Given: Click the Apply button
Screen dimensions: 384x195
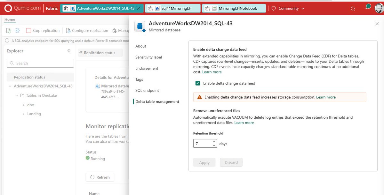Looking at the screenshot, I should coord(204,162).
